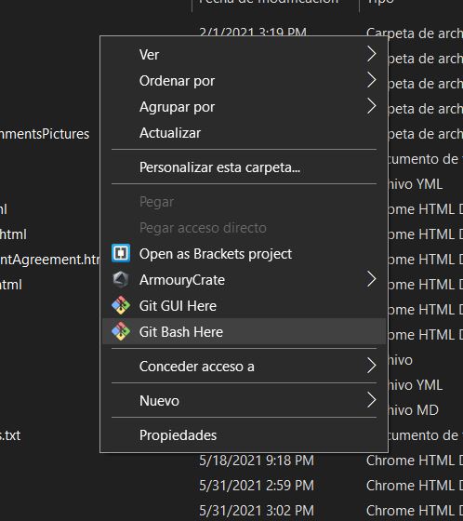Screen dimensions: 463x521
Task: Expand the Ver submenu arrow
Action: 371,54
